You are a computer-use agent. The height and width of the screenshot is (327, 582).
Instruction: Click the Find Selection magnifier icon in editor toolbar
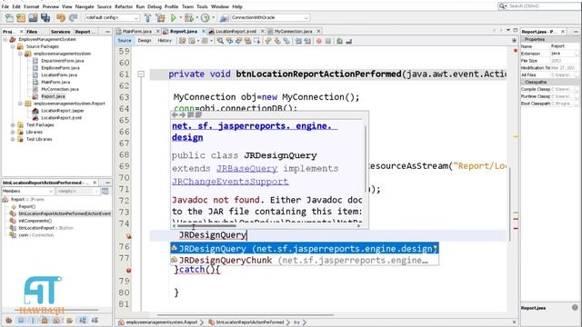coord(220,41)
